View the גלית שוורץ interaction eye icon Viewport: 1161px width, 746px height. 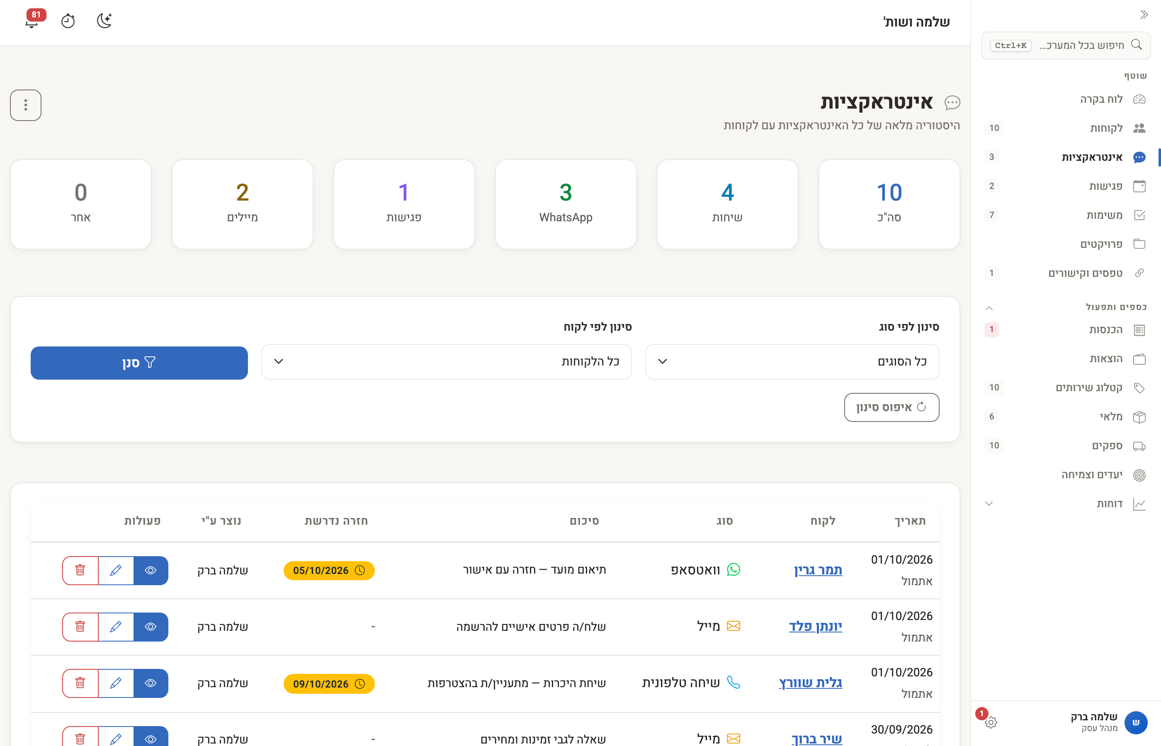coord(151,683)
